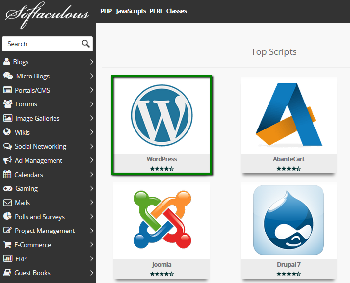Click the Joomla logo thumbnail

click(x=162, y=220)
